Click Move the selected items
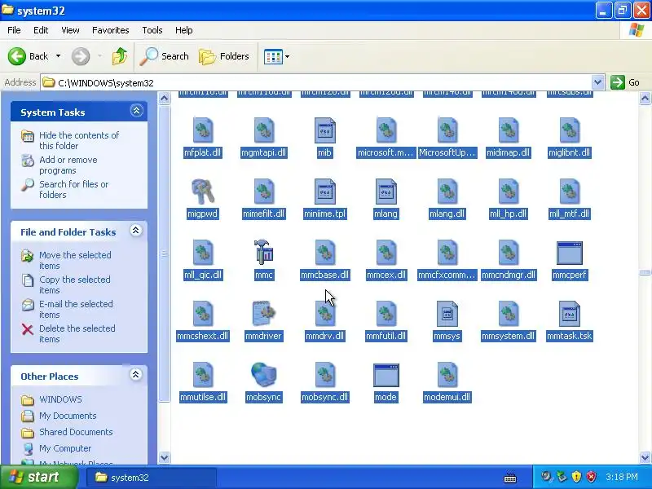 pos(75,260)
